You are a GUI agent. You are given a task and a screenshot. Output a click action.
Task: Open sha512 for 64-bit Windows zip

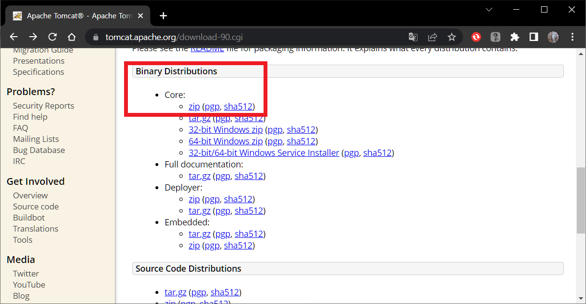tap(301, 141)
